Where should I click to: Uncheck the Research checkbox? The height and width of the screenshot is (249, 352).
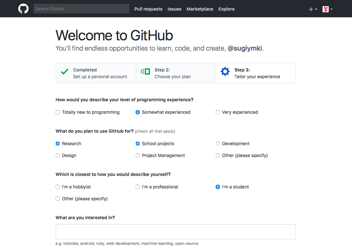(58, 144)
